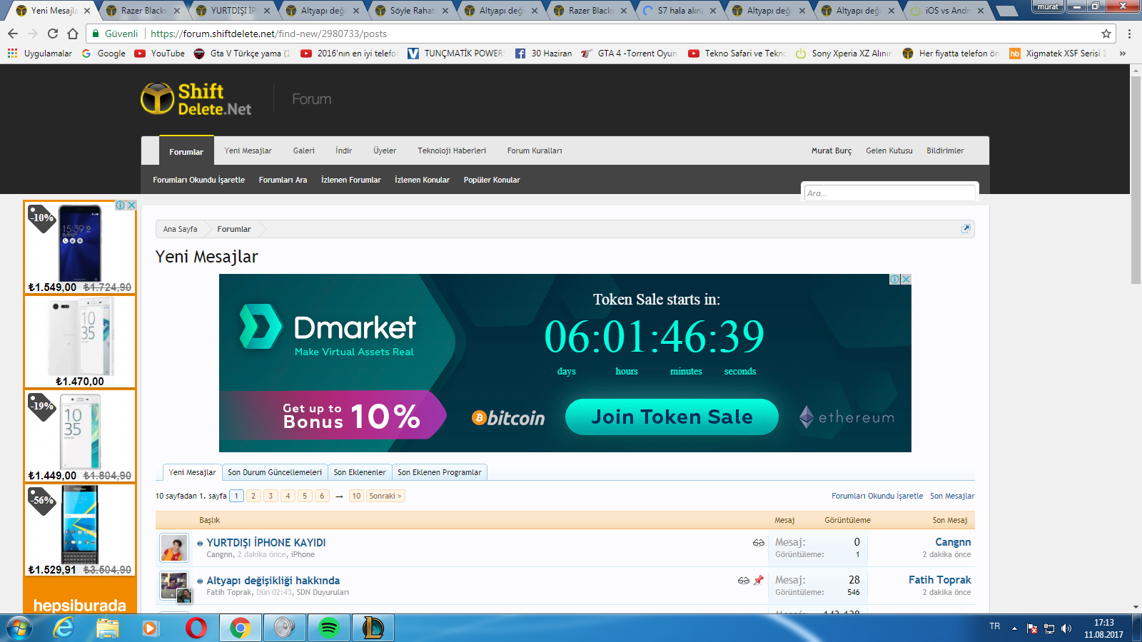The width and height of the screenshot is (1142, 642).
Task: Click the Ara search field
Action: pyautogui.click(x=889, y=193)
